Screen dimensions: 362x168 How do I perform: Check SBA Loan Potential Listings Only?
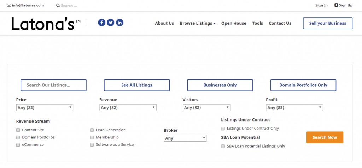click(x=223, y=146)
